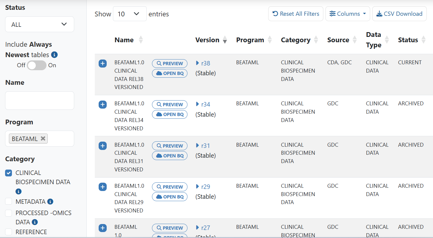Uncheck CLINICAL BIOSPECIMEN DATA category
433x238 pixels.
[x=9, y=173]
